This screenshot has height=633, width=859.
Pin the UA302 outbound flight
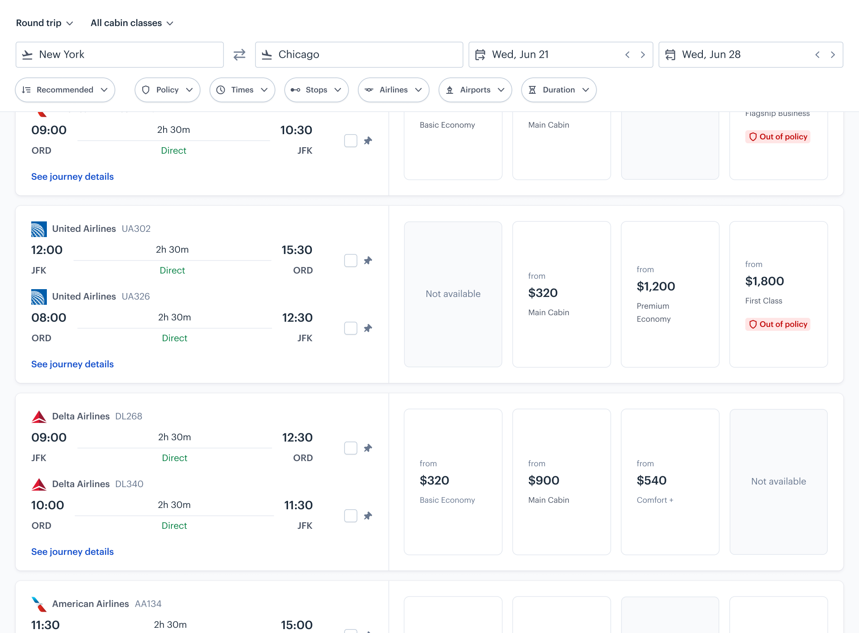[368, 260]
